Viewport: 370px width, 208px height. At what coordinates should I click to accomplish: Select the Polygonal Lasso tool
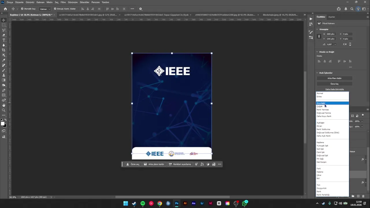(x=4, y=30)
